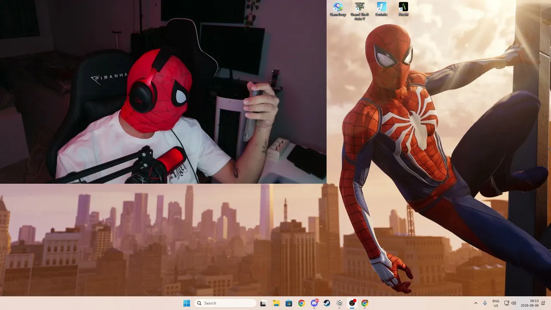Image resolution: width=551 pixels, height=310 pixels.
Task: Click the volume speaker icon
Action: click(514, 303)
